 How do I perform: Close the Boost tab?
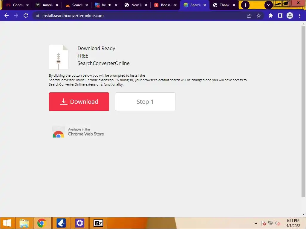click(175, 5)
